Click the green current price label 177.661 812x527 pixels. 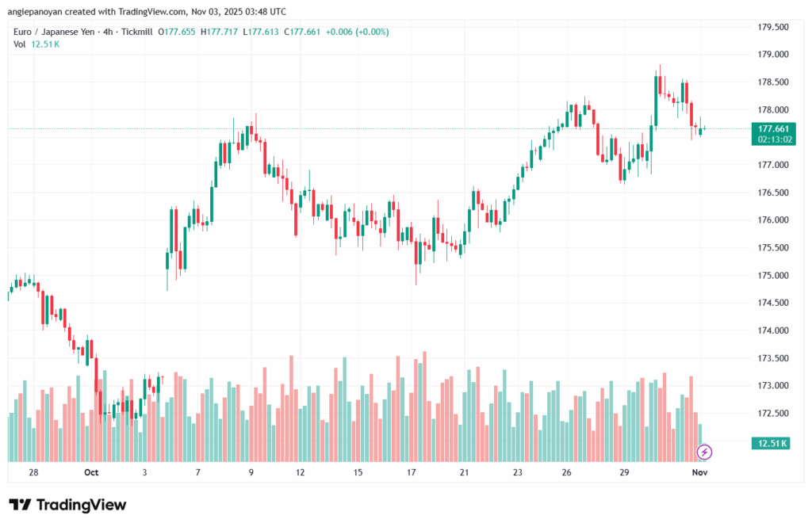click(772, 128)
